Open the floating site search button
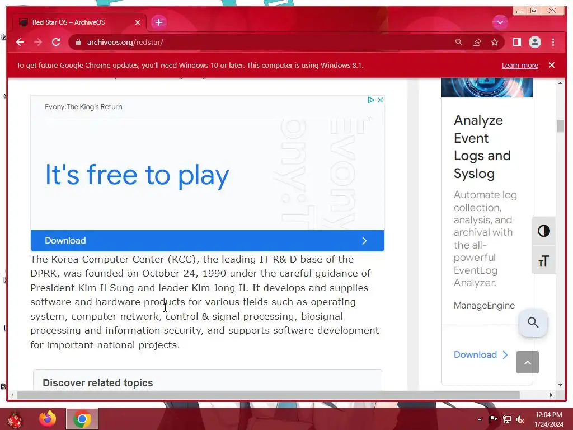573x430 pixels. pos(533,322)
